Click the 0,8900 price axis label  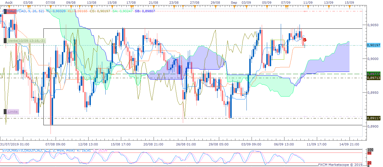(372, 126)
